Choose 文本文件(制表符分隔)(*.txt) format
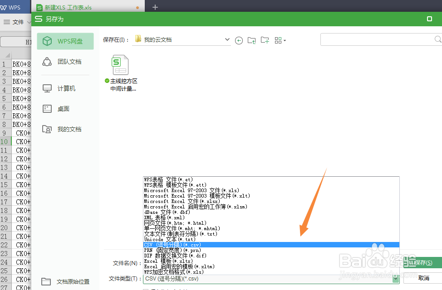The width and height of the screenshot is (442, 290). 271,234
